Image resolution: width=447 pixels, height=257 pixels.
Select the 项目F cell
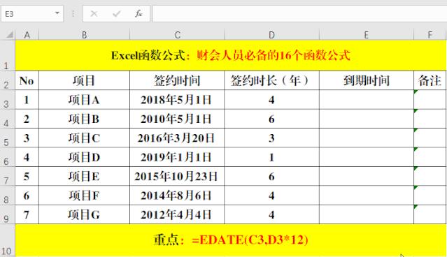(x=84, y=196)
